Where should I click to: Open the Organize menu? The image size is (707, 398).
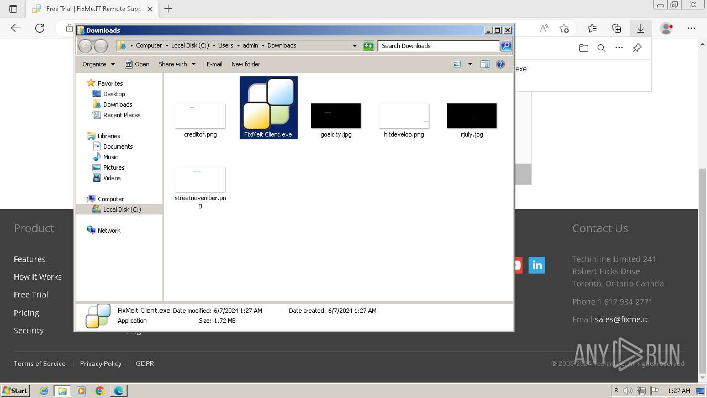(98, 64)
